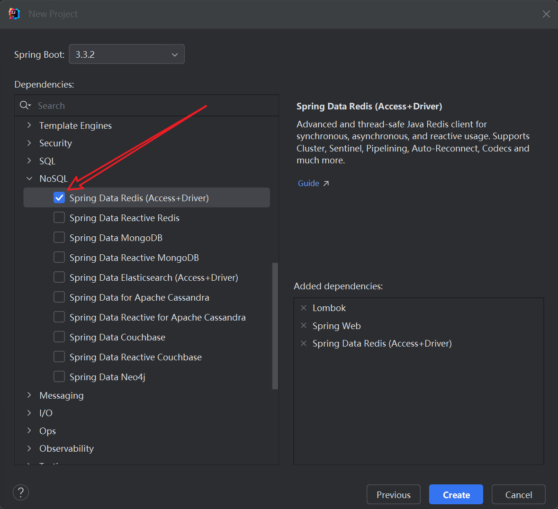Click the Cancel button
Image resolution: width=558 pixels, height=509 pixels.
[x=519, y=494]
